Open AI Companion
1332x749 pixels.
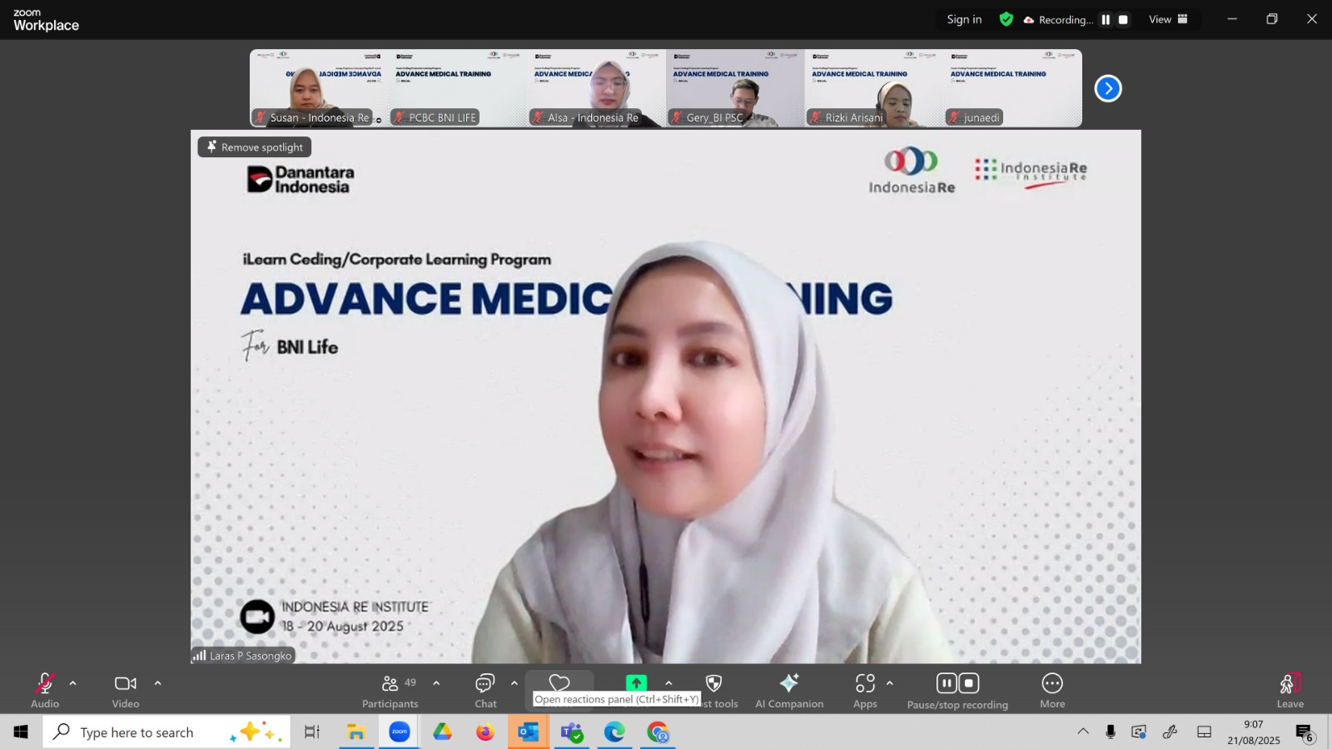(x=788, y=690)
